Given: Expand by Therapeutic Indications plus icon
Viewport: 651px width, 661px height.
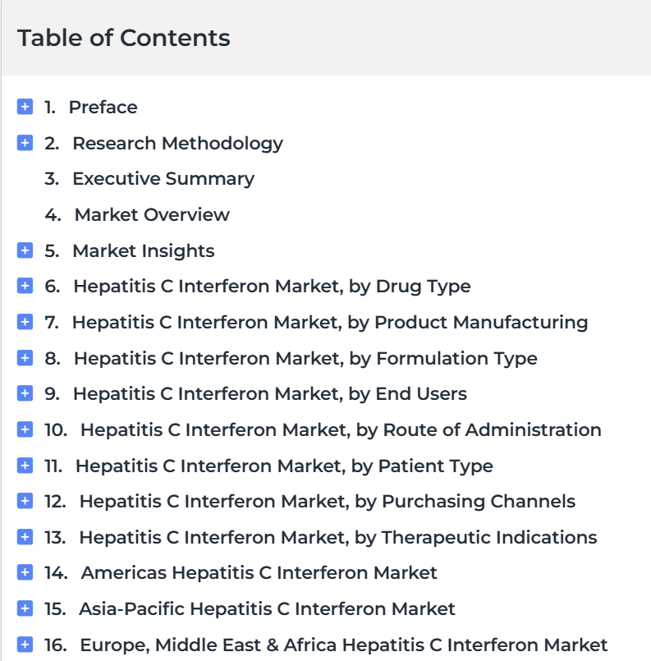Looking at the screenshot, I should point(25,537).
